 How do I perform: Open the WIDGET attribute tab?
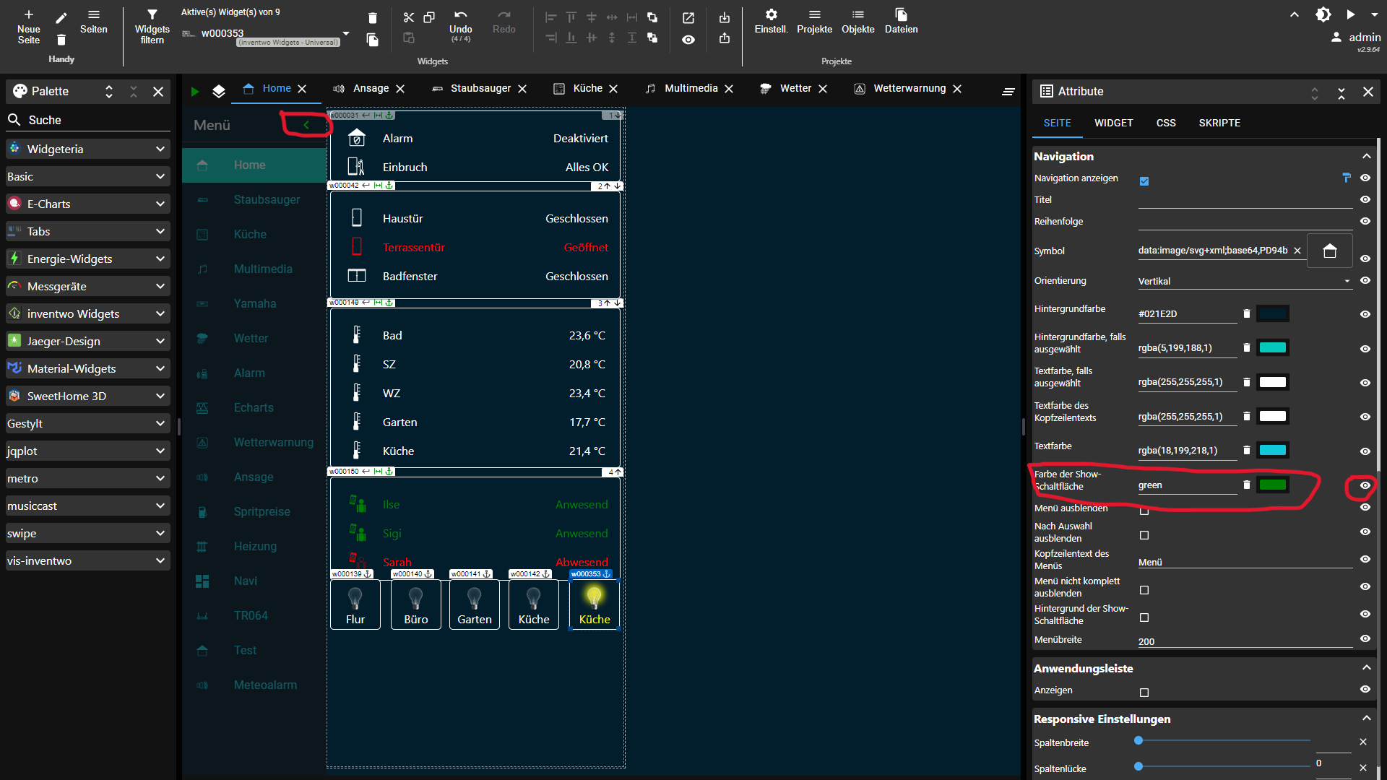pos(1113,123)
